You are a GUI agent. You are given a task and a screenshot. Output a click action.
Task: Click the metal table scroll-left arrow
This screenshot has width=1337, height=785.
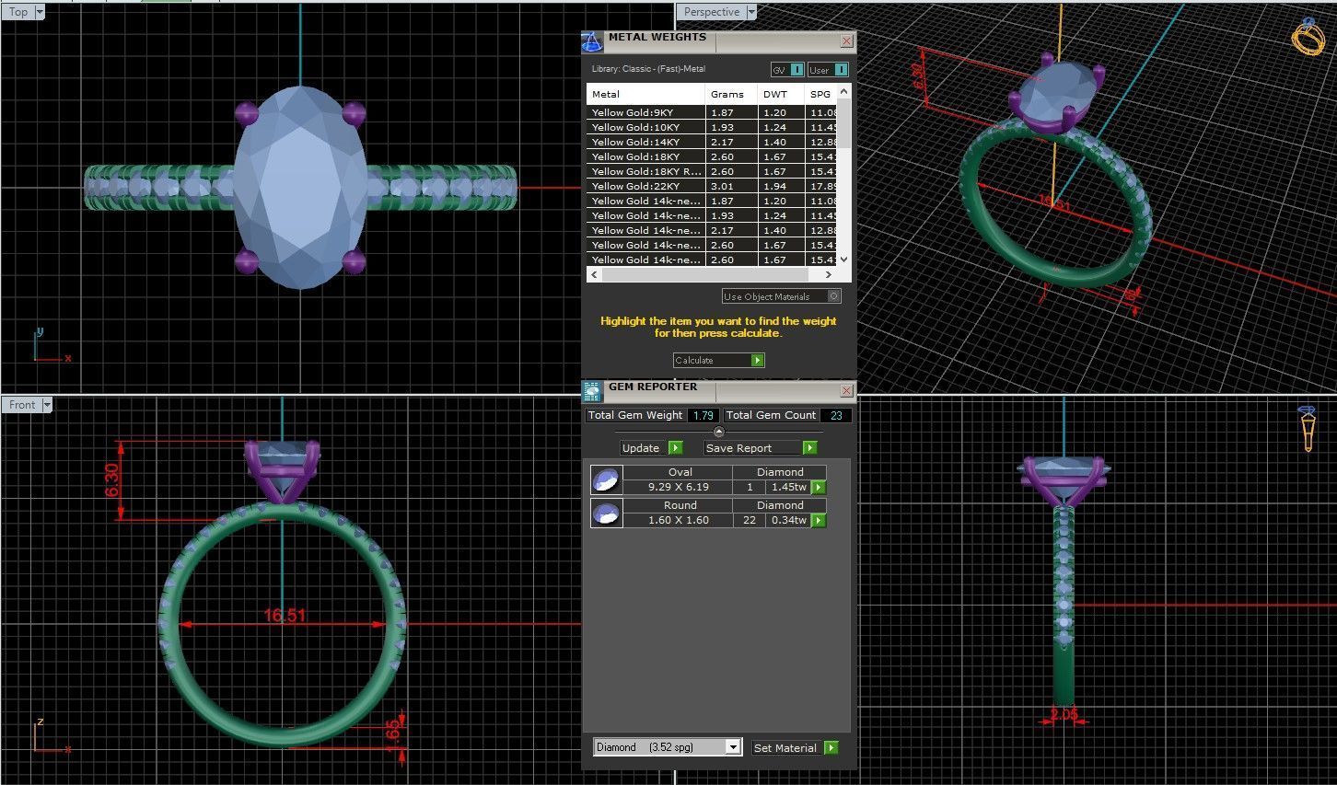594,274
